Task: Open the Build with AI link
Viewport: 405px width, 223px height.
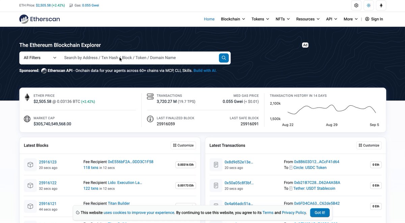Action: (x=205, y=71)
